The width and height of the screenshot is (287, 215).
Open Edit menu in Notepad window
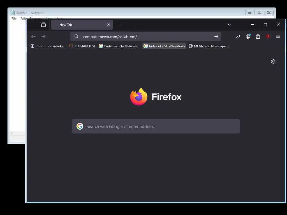pos(23,19)
